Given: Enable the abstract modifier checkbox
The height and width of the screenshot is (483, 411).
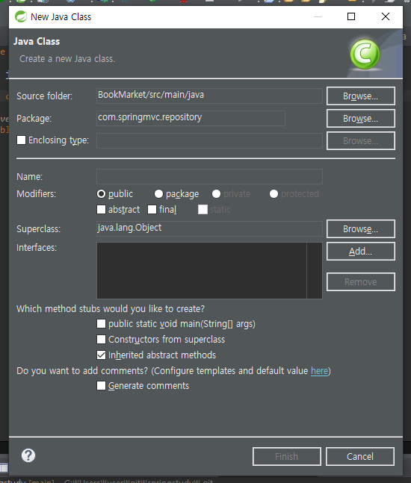Looking at the screenshot, I should coord(101,210).
